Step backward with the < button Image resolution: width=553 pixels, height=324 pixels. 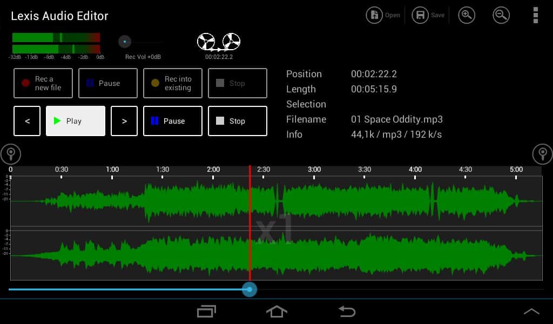pyautogui.click(x=27, y=121)
